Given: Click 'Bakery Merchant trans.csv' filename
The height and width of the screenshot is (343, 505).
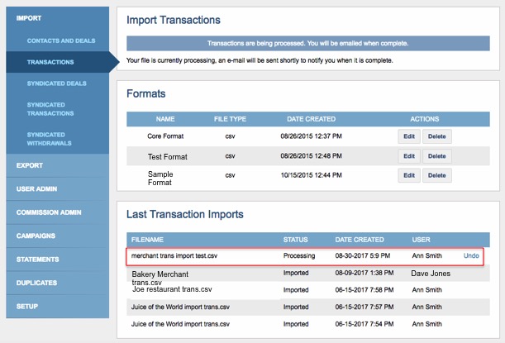Looking at the screenshot, I should [160, 278].
